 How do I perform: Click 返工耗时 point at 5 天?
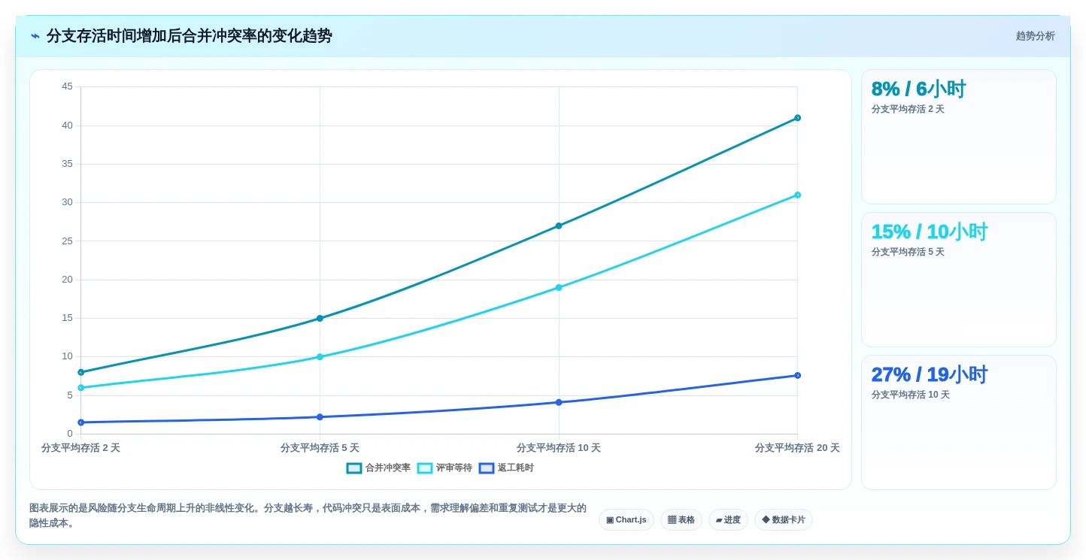click(320, 417)
